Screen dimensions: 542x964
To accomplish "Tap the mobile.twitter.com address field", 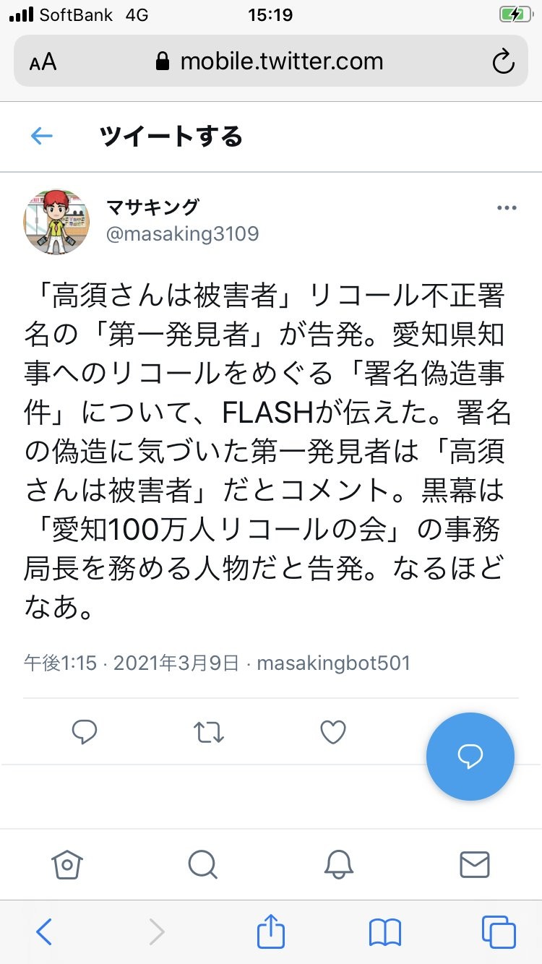I will click(x=271, y=61).
